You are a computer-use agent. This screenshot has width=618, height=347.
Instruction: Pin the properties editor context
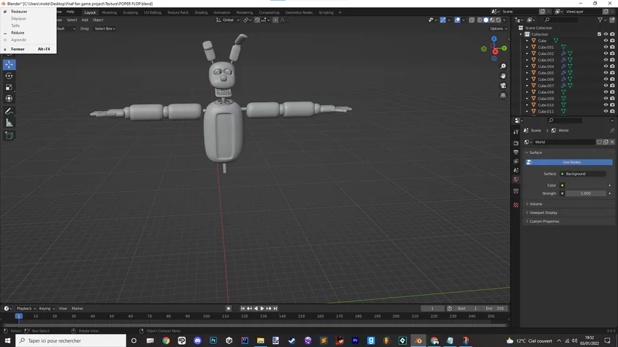tap(612, 130)
